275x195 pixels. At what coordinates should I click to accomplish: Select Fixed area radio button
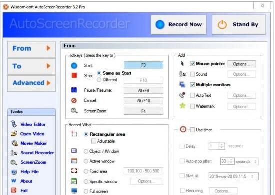coord(86,171)
